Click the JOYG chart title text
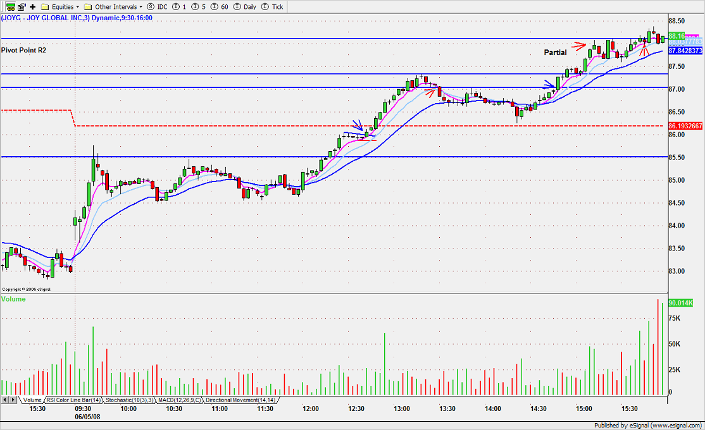 pos(77,18)
